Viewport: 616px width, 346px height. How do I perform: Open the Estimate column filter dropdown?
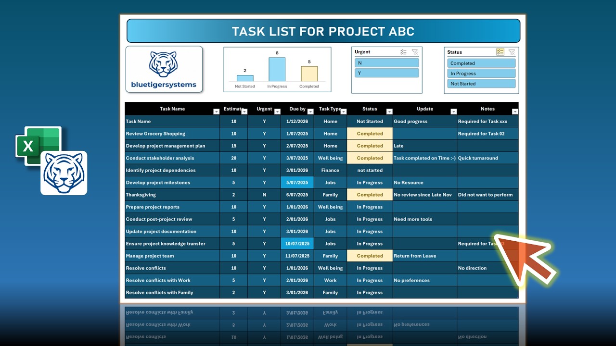tap(244, 111)
